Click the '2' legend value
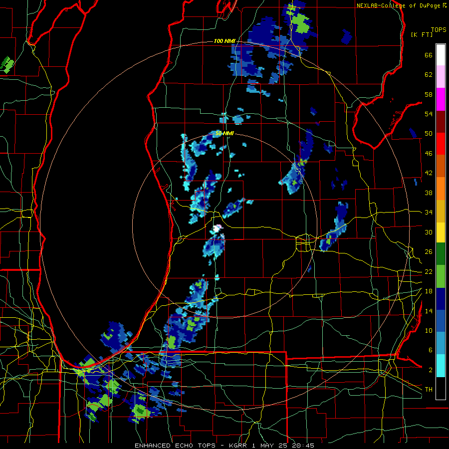 [431, 370]
